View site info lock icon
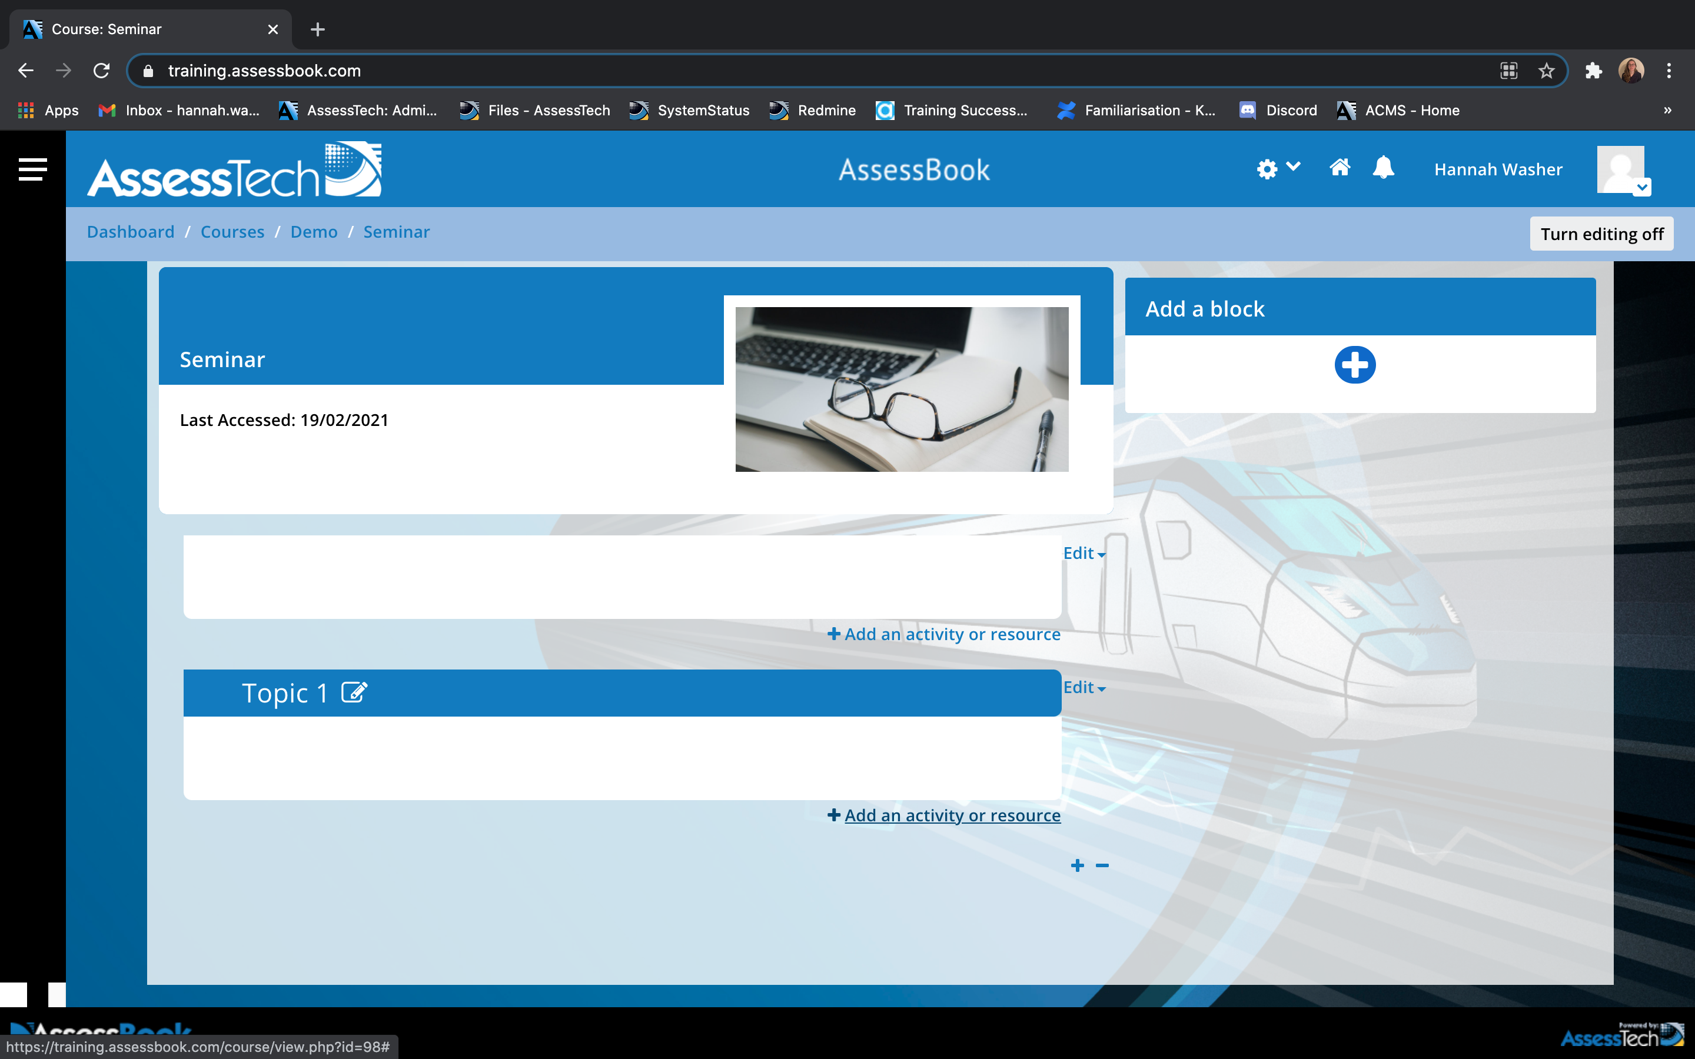Screen dimensions: 1695x1059 click(148, 71)
